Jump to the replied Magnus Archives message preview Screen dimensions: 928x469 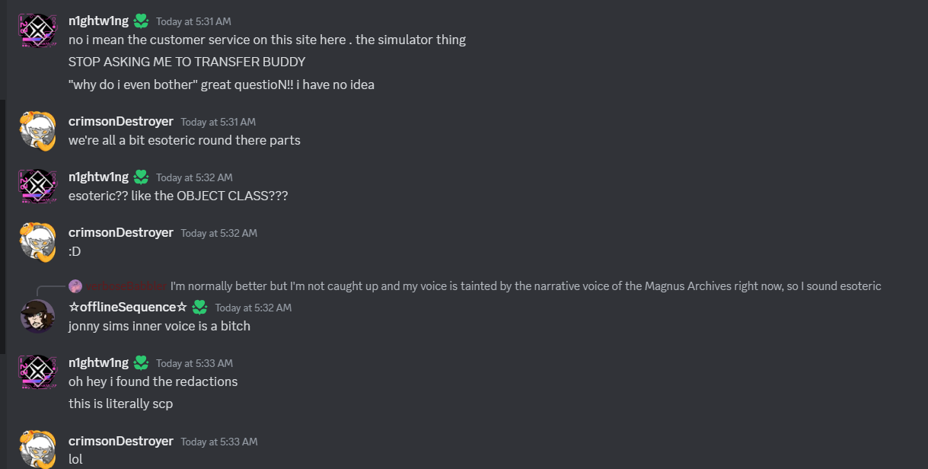pos(525,286)
